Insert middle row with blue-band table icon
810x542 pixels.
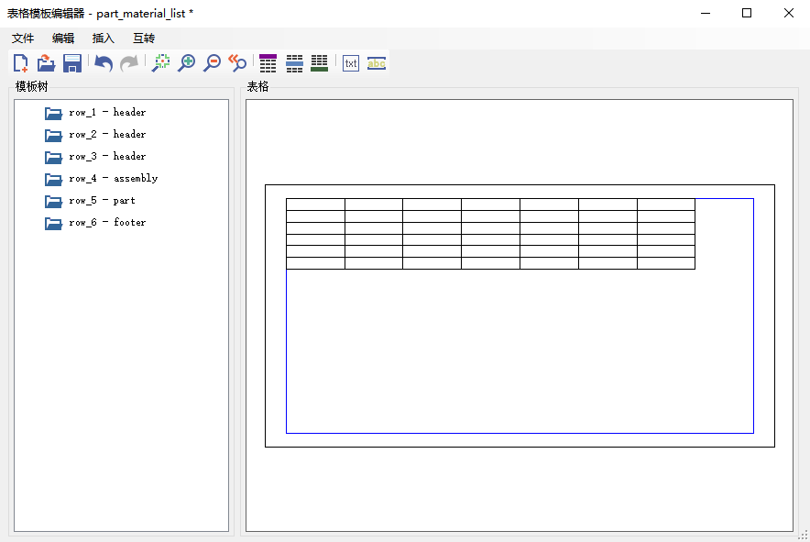click(x=294, y=63)
